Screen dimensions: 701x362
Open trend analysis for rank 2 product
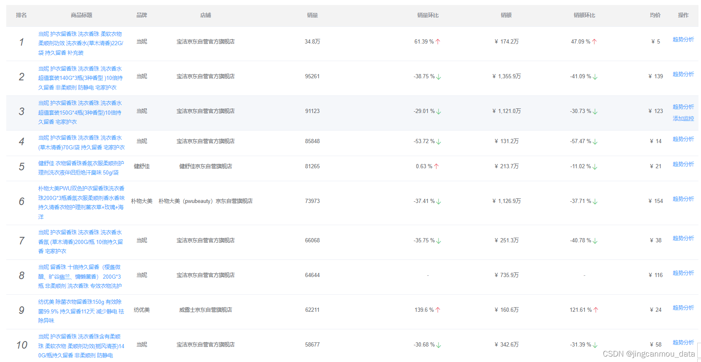pyautogui.click(x=683, y=74)
